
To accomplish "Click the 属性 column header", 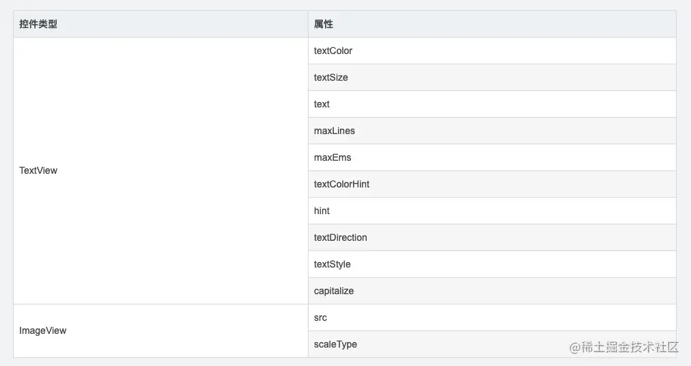I will coord(324,24).
